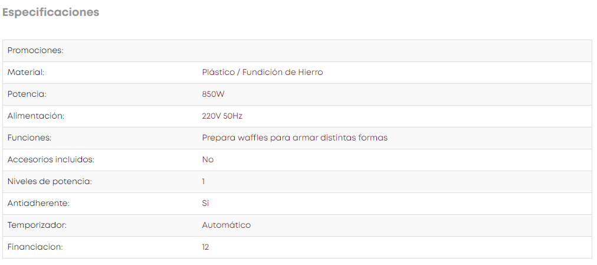This screenshot has height=265, width=597.
Task: Select the 220V 50Hz value
Action: coord(222,116)
